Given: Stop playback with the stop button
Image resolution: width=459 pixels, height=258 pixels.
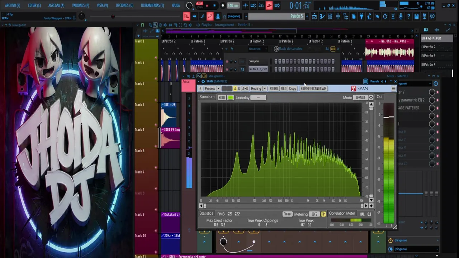Looking at the screenshot, I should [214, 5].
